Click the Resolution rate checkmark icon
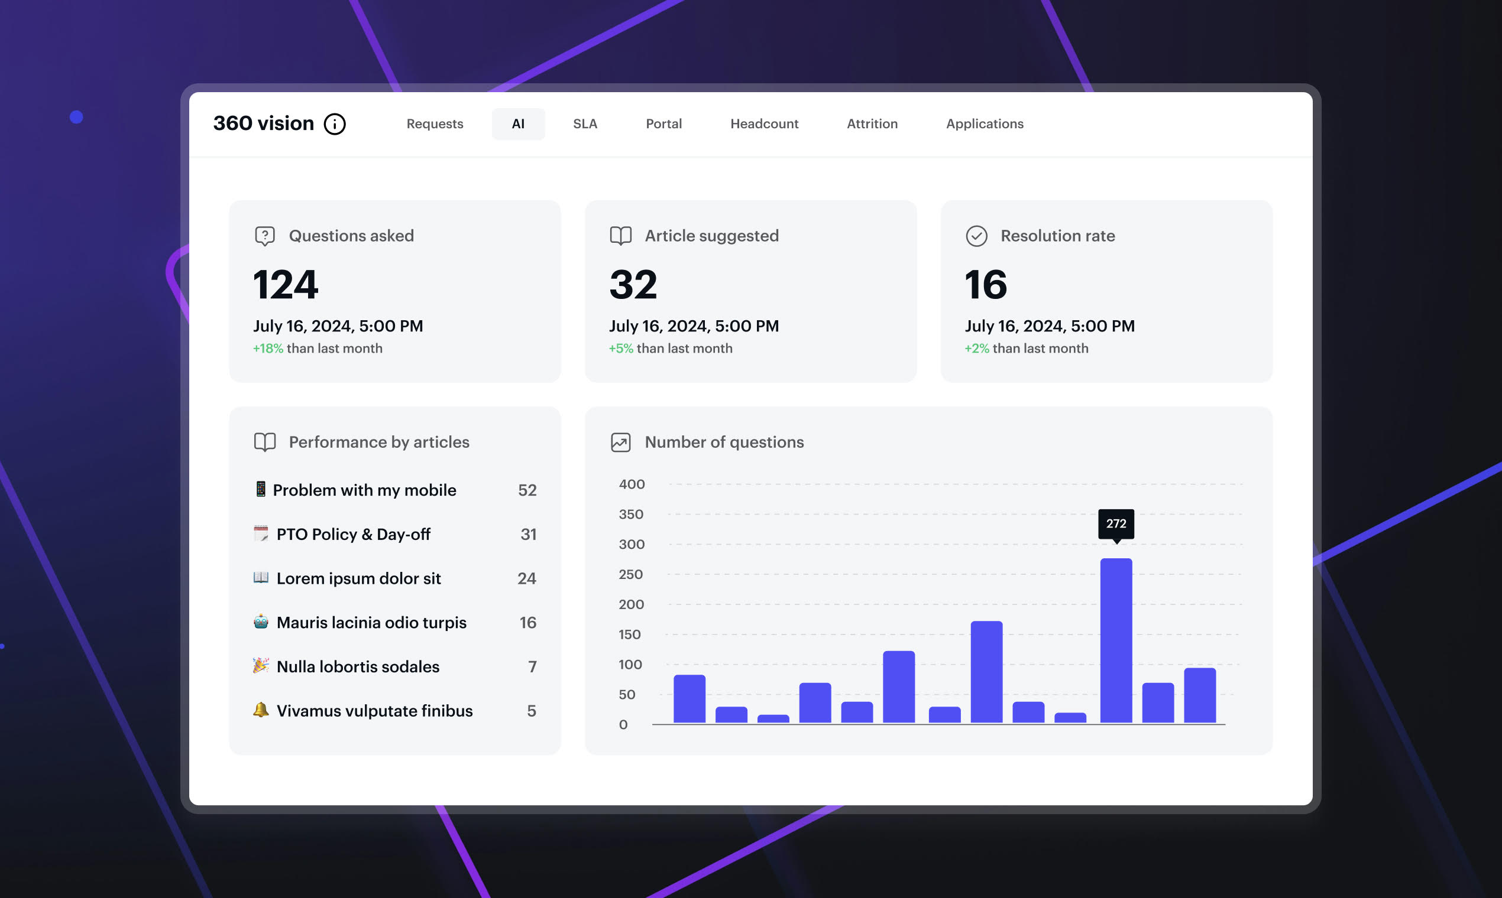 (976, 236)
